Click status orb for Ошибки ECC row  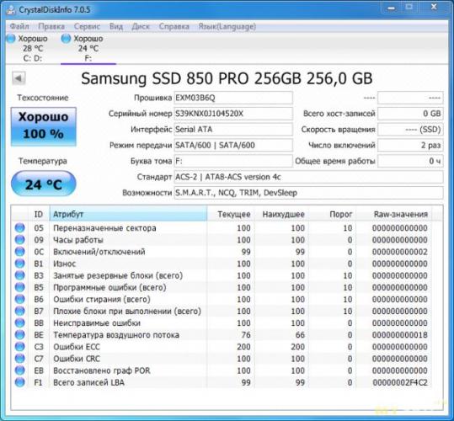click(19, 347)
